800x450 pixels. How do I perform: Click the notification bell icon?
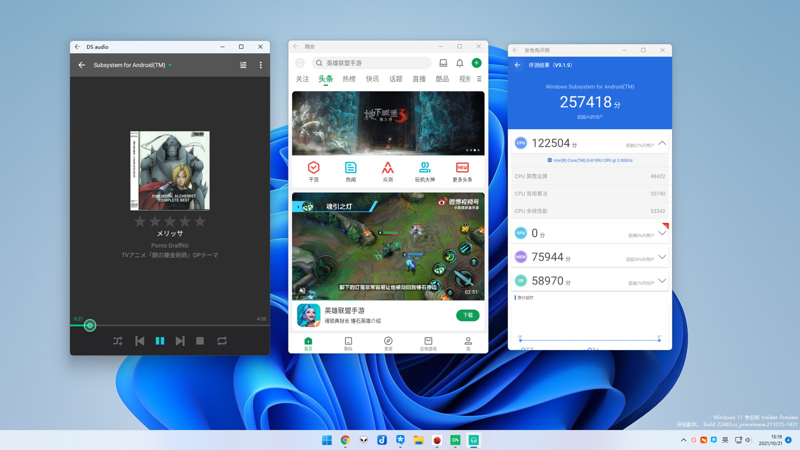click(459, 63)
